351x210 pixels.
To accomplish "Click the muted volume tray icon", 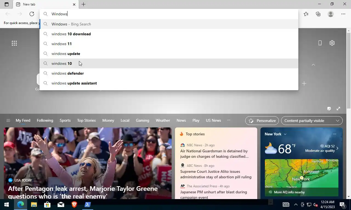I will coord(315,205).
